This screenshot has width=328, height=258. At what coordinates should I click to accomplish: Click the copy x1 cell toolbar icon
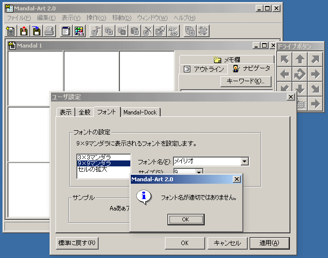click(122, 31)
